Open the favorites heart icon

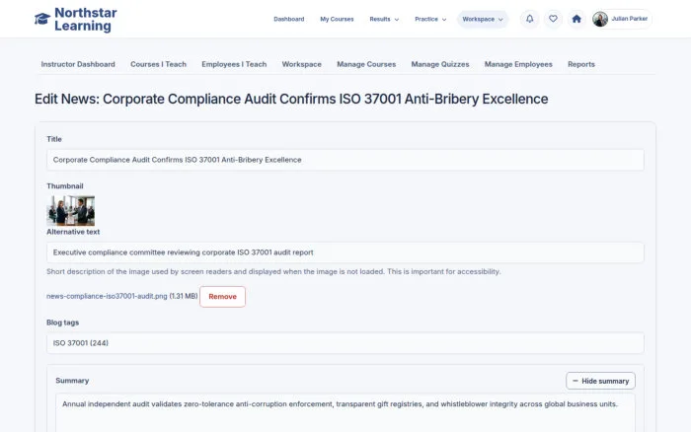tap(553, 19)
